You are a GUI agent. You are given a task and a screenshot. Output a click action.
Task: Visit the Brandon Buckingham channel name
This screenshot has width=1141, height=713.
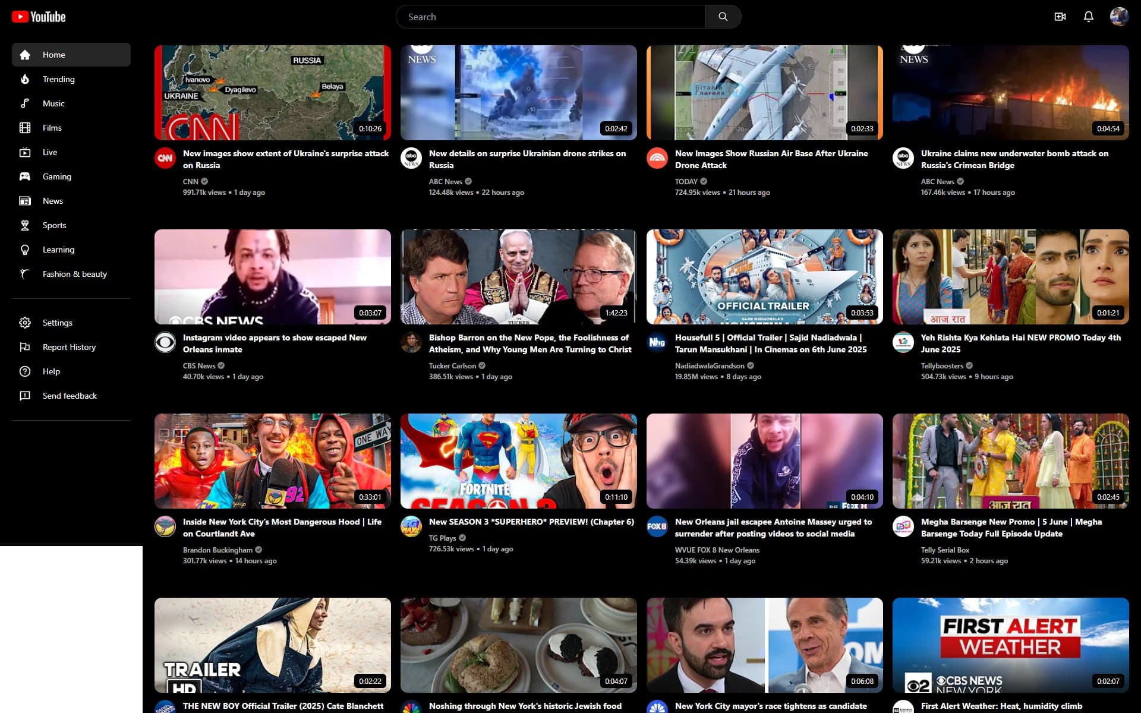pyautogui.click(x=218, y=550)
